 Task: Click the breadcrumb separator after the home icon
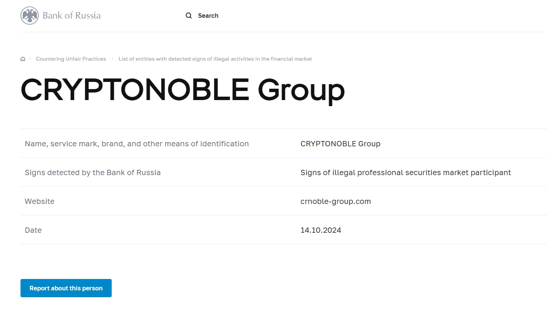tap(30, 59)
